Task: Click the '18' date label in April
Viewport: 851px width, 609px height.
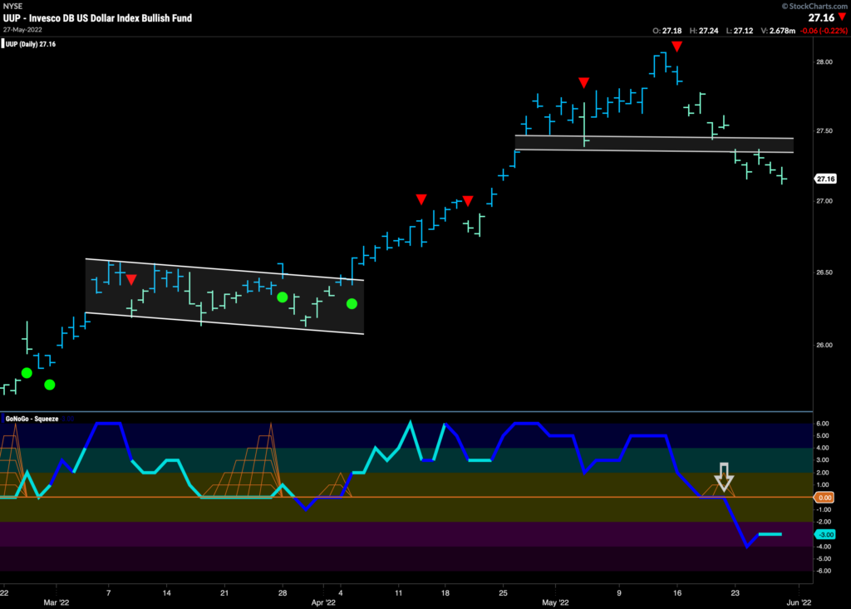Action: (x=445, y=592)
